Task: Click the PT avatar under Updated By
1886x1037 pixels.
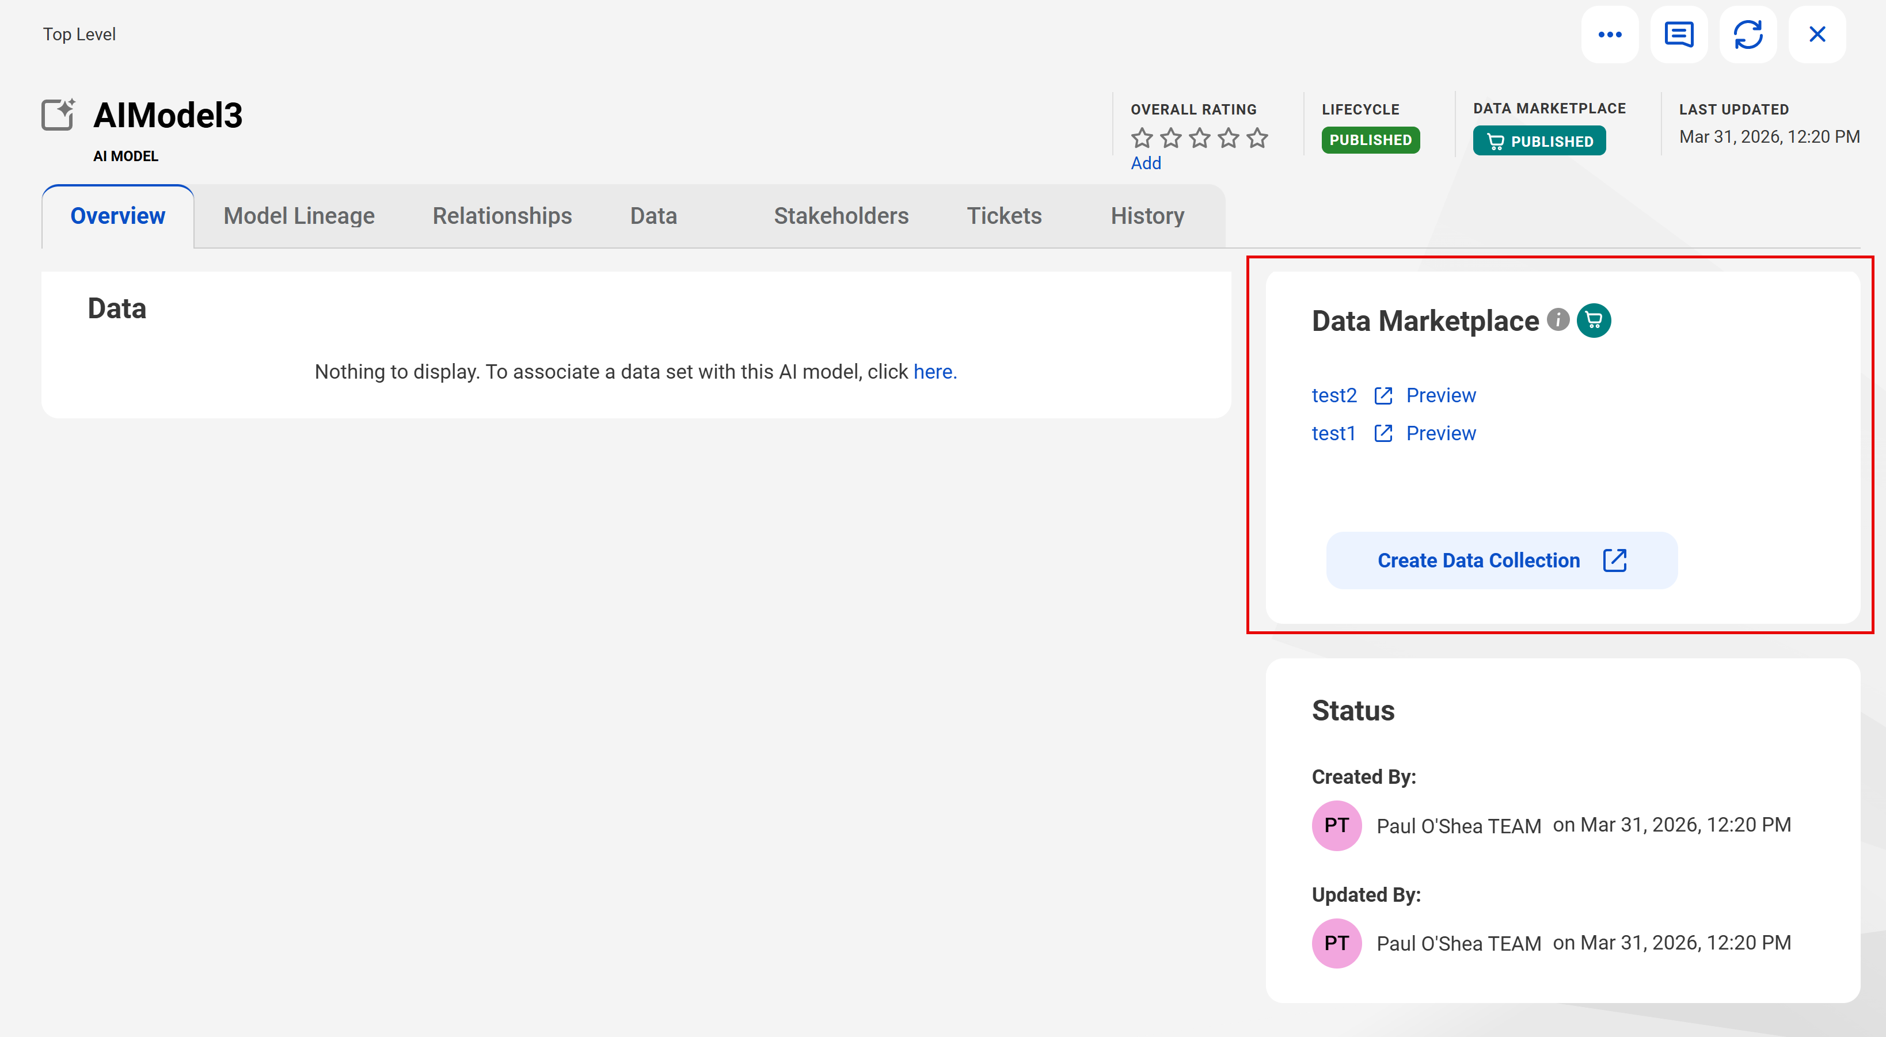Action: [x=1336, y=943]
